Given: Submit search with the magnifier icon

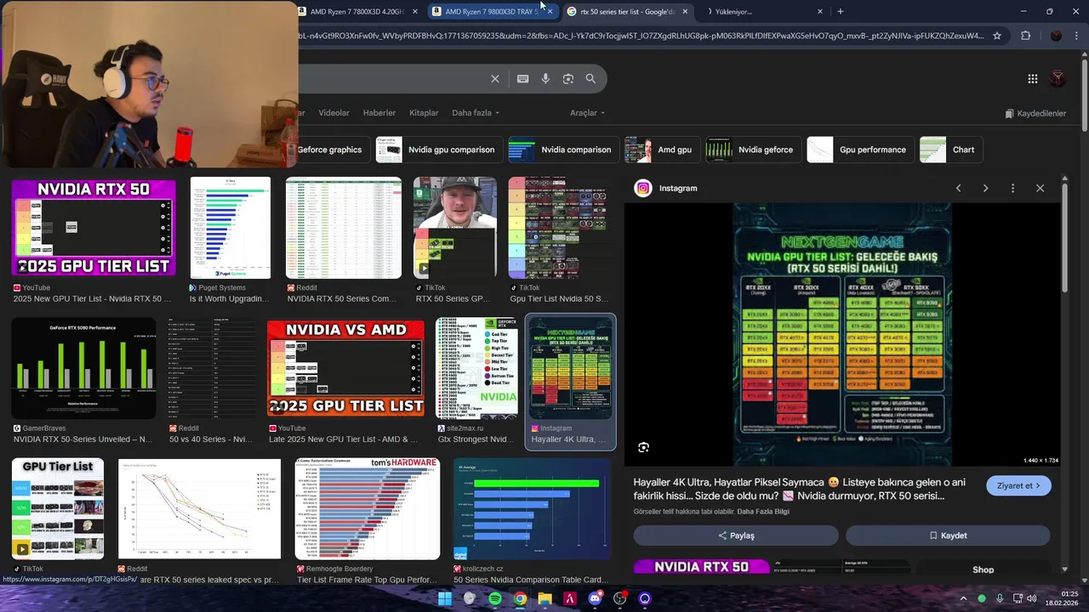Looking at the screenshot, I should point(590,78).
